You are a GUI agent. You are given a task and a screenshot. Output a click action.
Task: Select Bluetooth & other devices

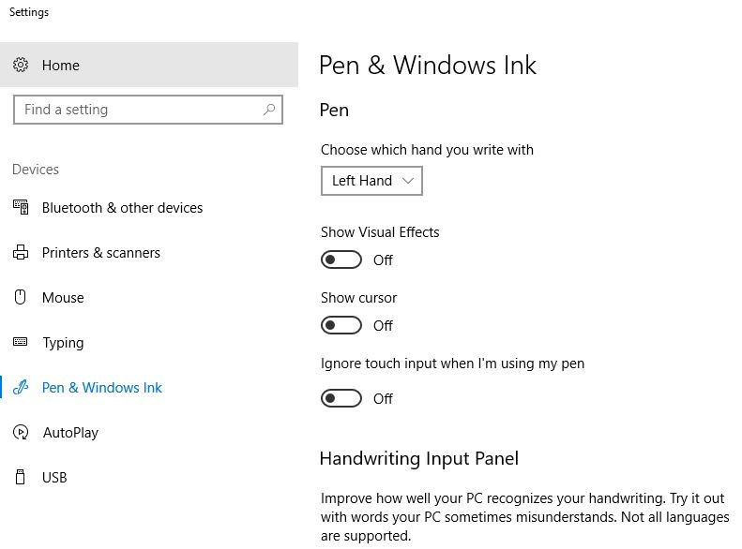(149, 207)
